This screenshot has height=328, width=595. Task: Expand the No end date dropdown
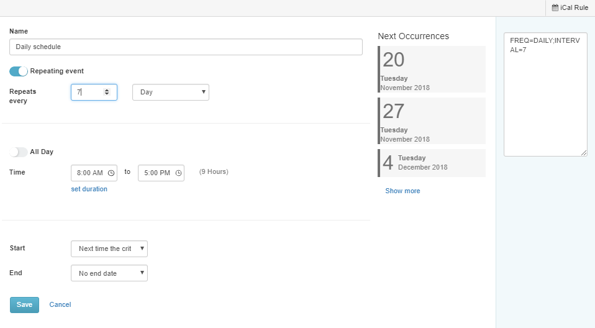pyautogui.click(x=109, y=273)
